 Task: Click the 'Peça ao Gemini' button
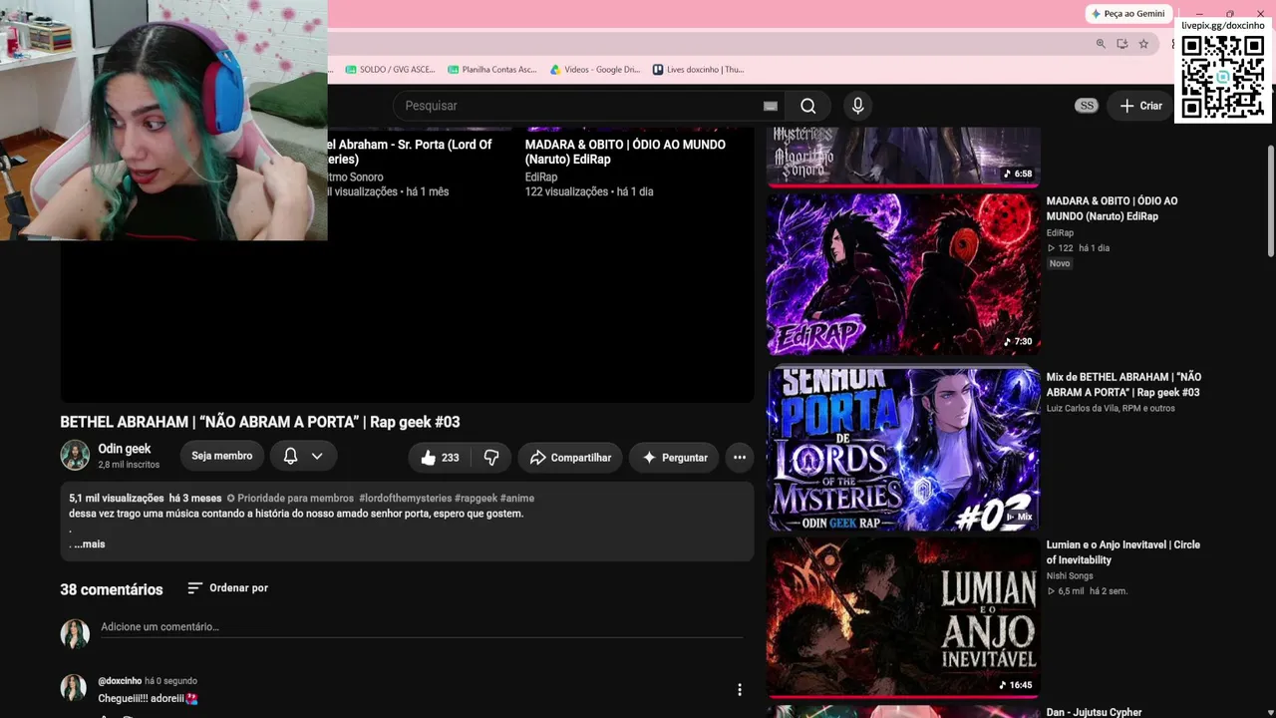(x=1128, y=14)
